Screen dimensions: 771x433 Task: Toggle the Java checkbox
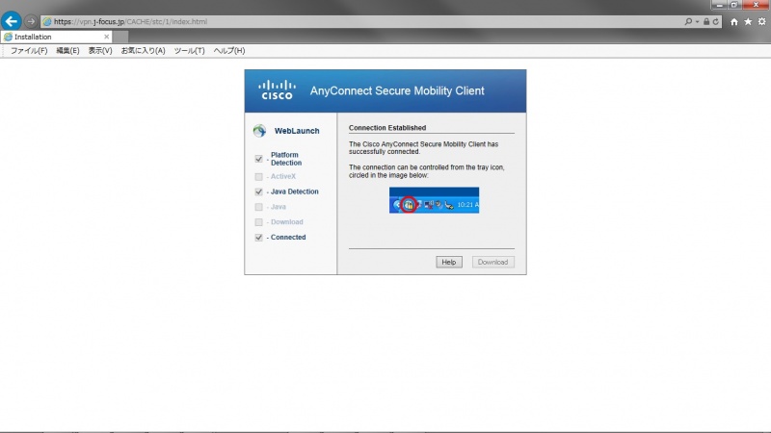pos(258,207)
